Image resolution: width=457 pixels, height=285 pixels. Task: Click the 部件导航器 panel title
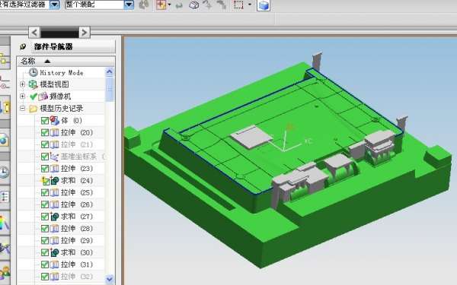(x=53, y=46)
